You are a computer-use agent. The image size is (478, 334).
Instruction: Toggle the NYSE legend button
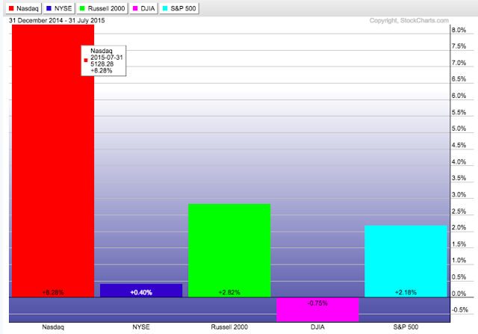pos(59,8)
